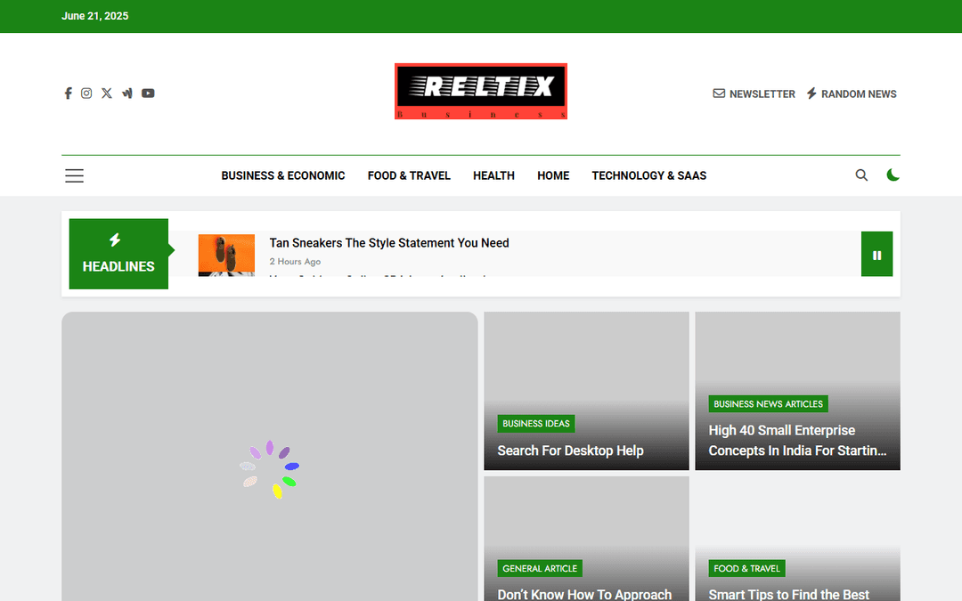This screenshot has width=962, height=601.
Task: Go to Business & Economic menu
Action: pyautogui.click(x=283, y=176)
